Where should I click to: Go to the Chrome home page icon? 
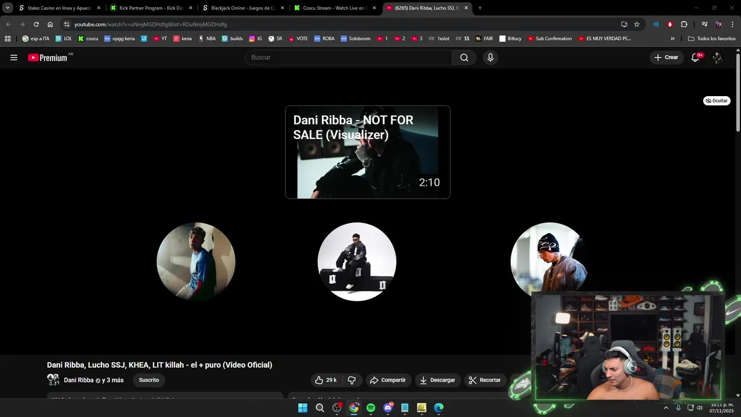pyautogui.click(x=50, y=24)
